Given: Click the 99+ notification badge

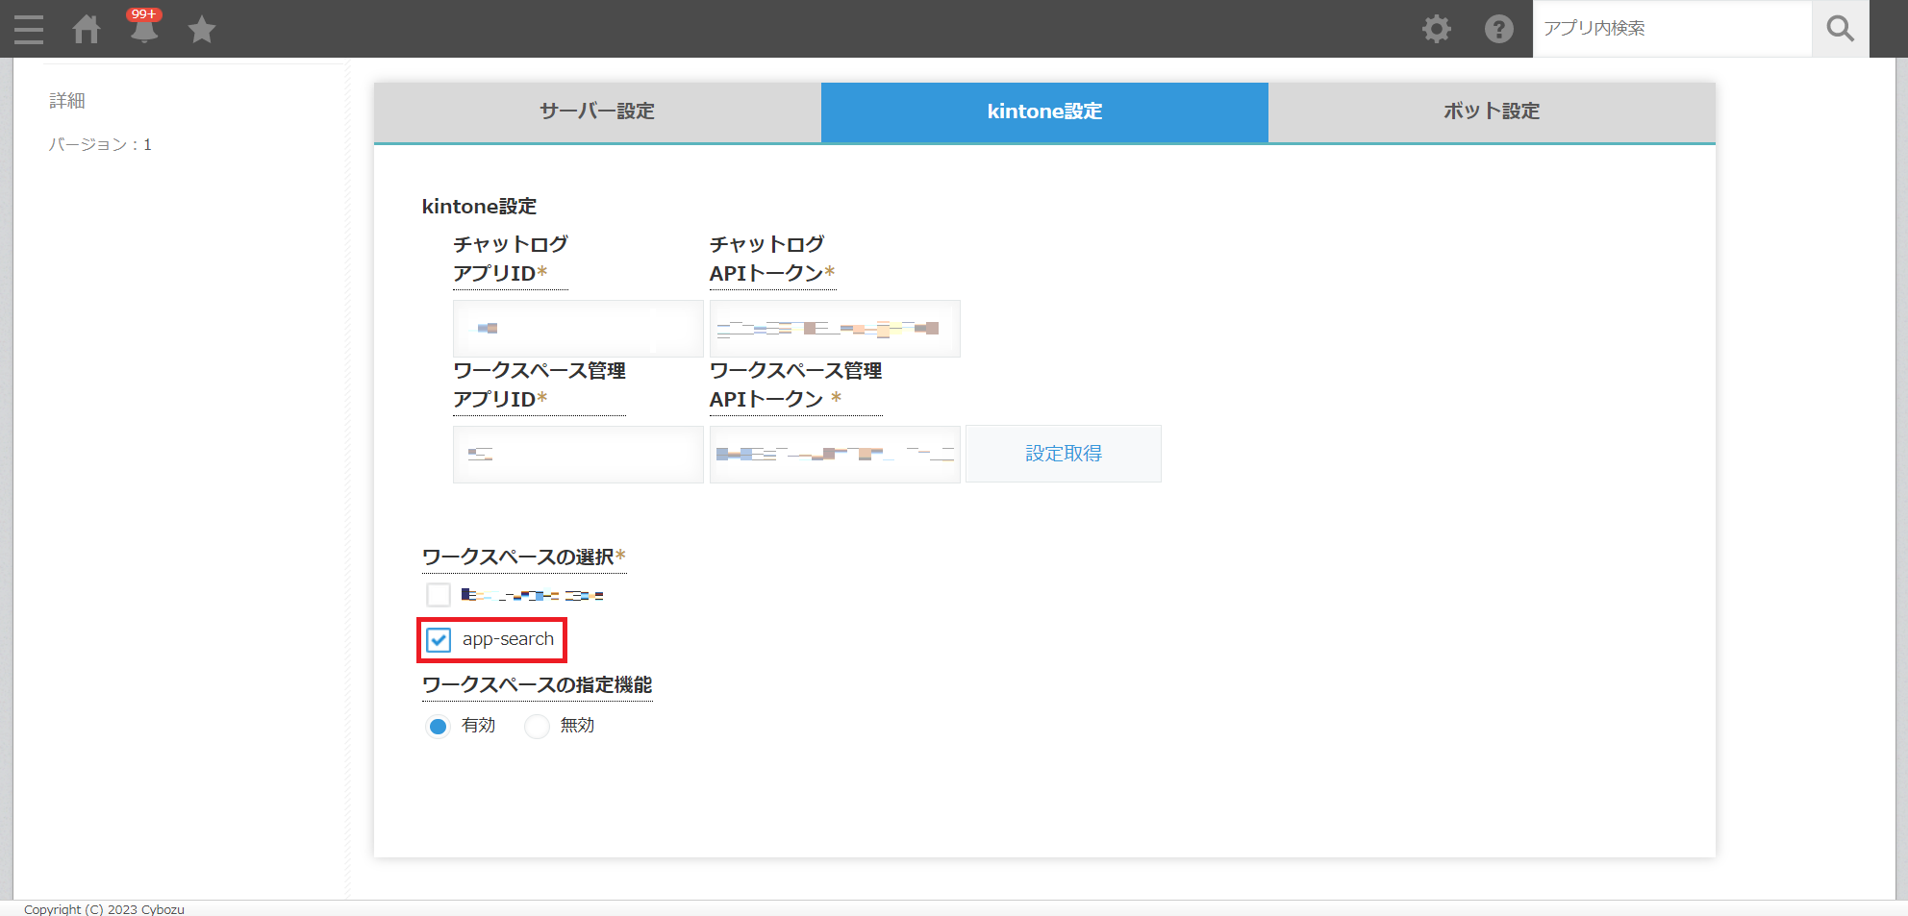Looking at the screenshot, I should (x=144, y=14).
